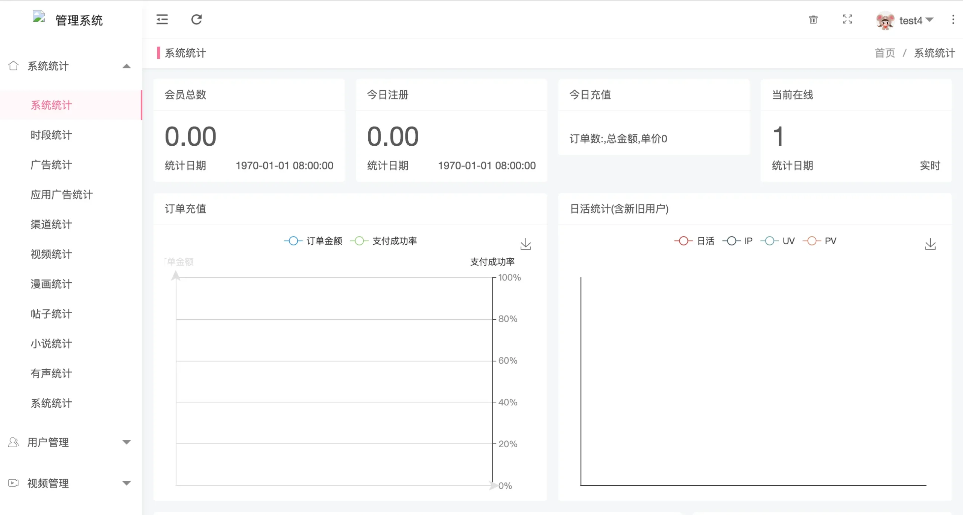Open 广告统计 menu item
963x515 pixels.
click(x=71, y=165)
